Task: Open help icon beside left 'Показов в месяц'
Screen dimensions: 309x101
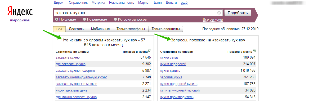Action: pyautogui.click(x=150, y=51)
